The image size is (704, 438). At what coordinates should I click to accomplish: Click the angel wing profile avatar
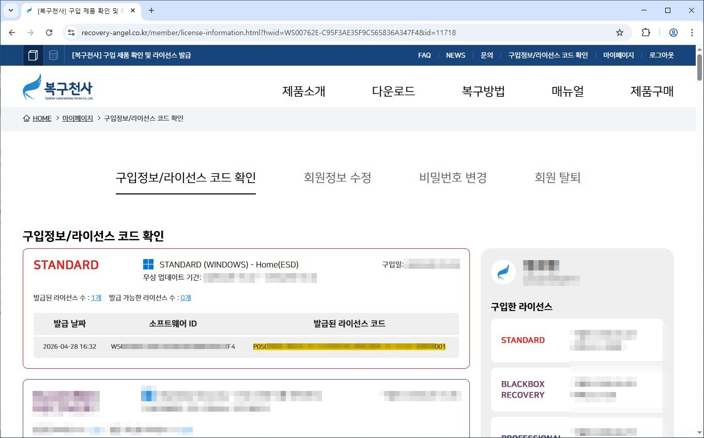[503, 272]
